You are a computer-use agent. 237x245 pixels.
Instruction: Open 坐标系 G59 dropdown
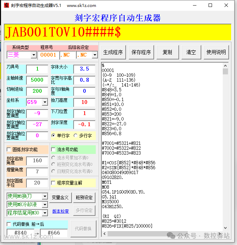(x=45, y=102)
